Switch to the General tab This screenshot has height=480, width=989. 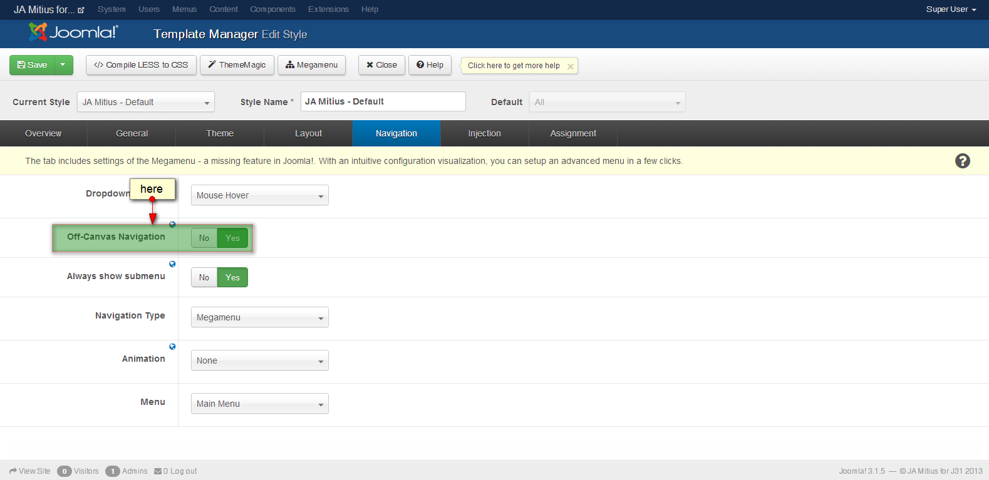(x=132, y=133)
